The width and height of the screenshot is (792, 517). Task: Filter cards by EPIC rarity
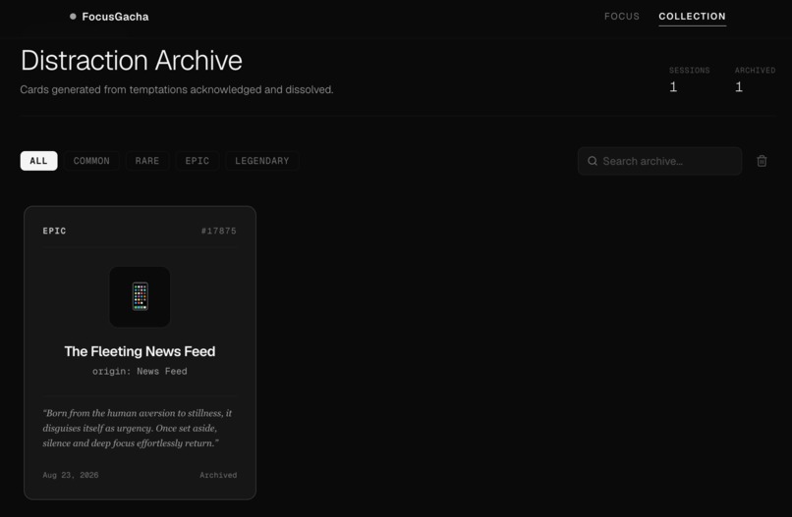[x=197, y=161]
